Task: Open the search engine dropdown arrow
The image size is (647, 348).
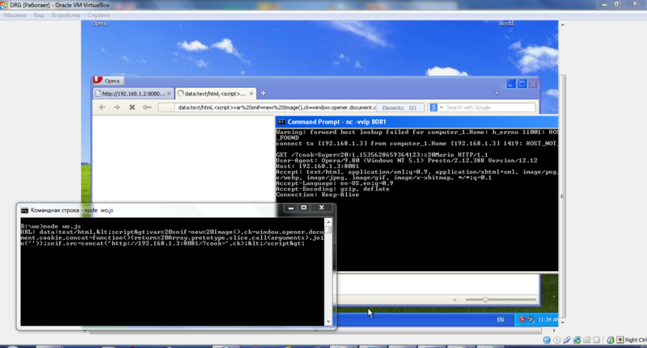Action: point(441,107)
